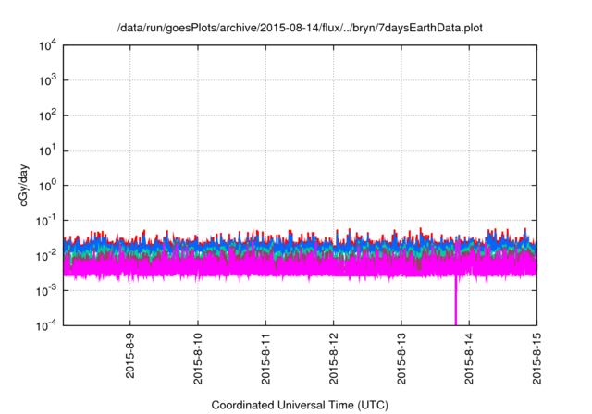
Task: Select the 10^-4 y-axis tick label
Action: pyautogui.click(x=46, y=324)
